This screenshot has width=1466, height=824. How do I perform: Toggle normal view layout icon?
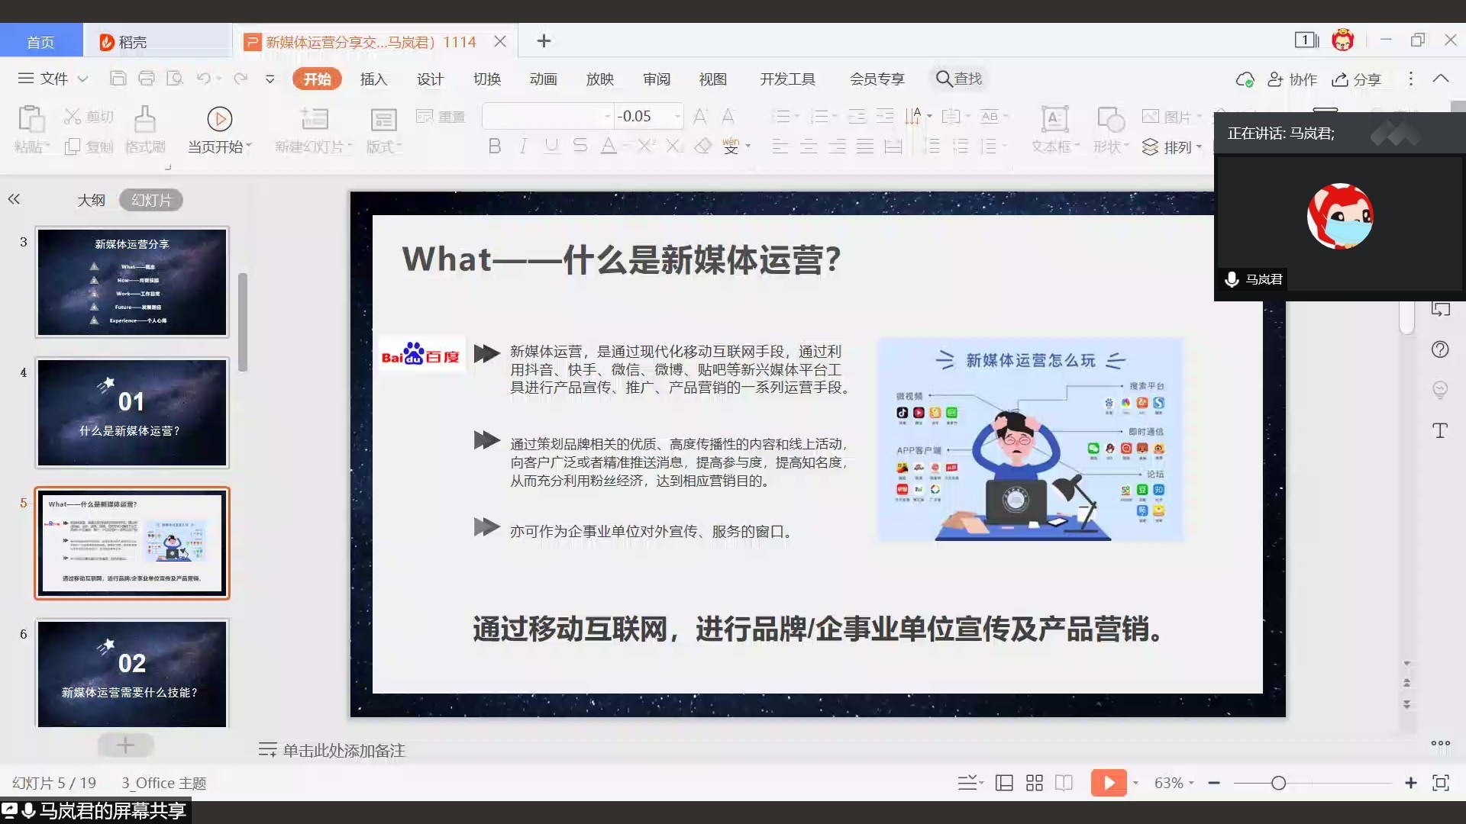1004,783
